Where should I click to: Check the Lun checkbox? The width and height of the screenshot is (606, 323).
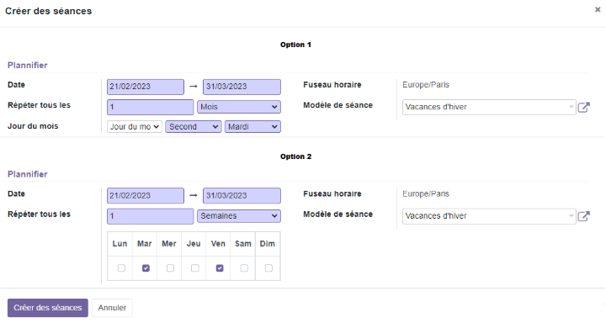121,267
